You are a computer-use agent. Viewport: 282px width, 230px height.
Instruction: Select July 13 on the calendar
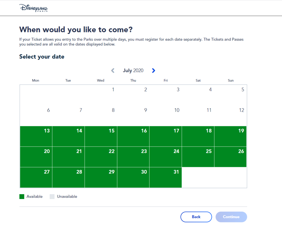[x=36, y=136]
